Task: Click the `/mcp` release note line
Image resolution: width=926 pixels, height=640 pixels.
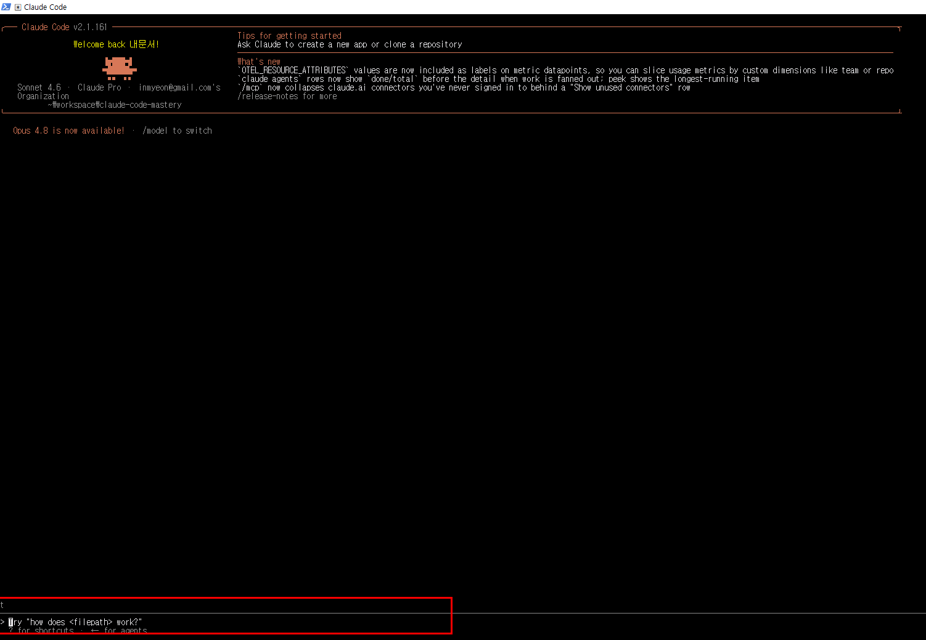Action: [x=464, y=87]
